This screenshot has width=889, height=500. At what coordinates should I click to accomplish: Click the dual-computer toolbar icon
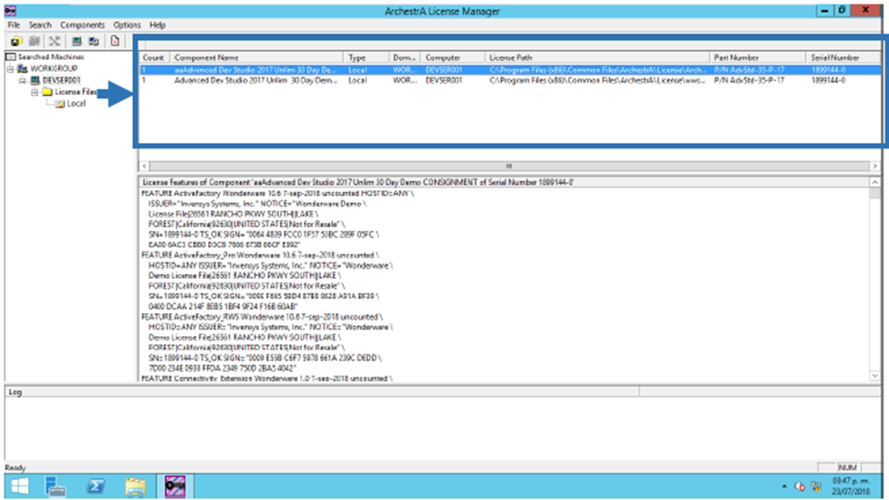93,41
